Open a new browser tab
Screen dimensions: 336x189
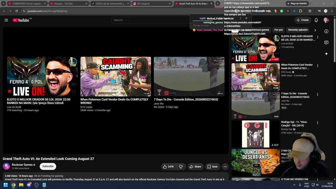[x=218, y=4]
